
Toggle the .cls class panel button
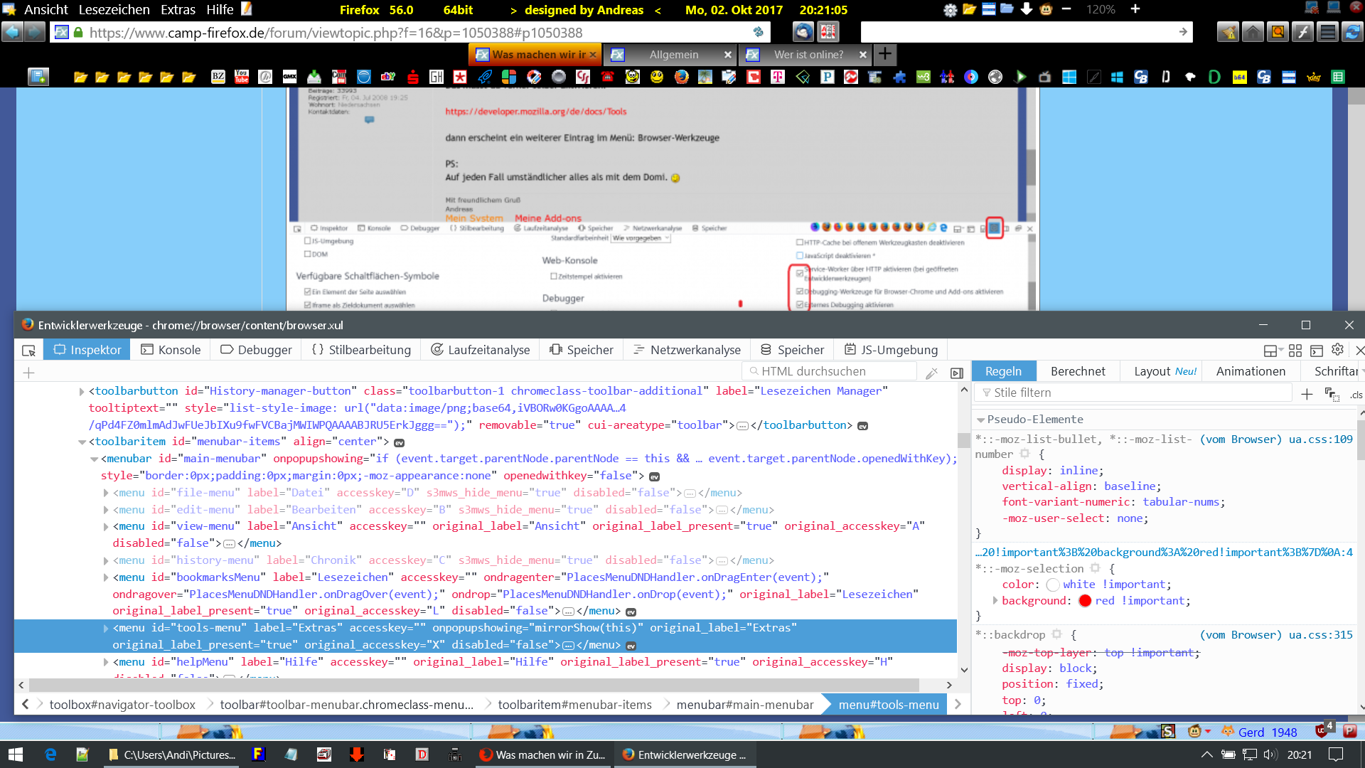(1356, 395)
